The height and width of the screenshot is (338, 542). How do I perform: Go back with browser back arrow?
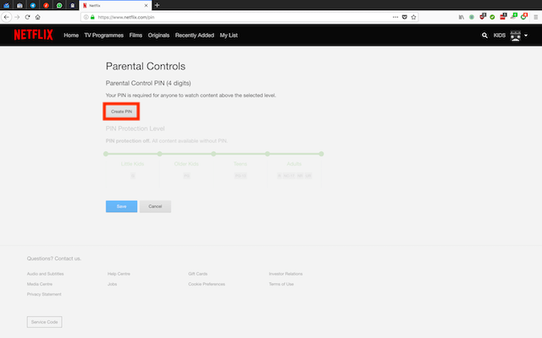click(x=7, y=17)
